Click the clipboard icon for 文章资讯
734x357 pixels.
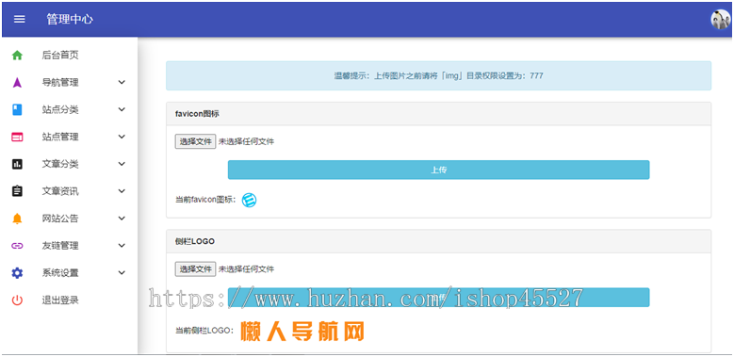click(x=17, y=191)
